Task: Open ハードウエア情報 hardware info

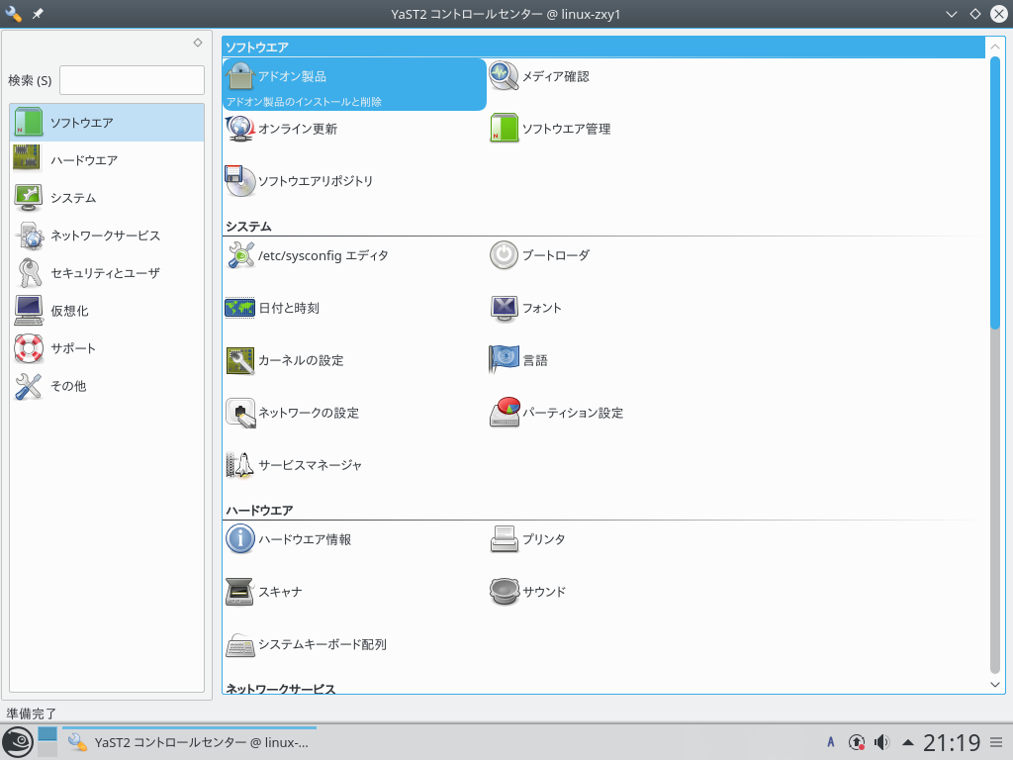Action: (x=304, y=539)
